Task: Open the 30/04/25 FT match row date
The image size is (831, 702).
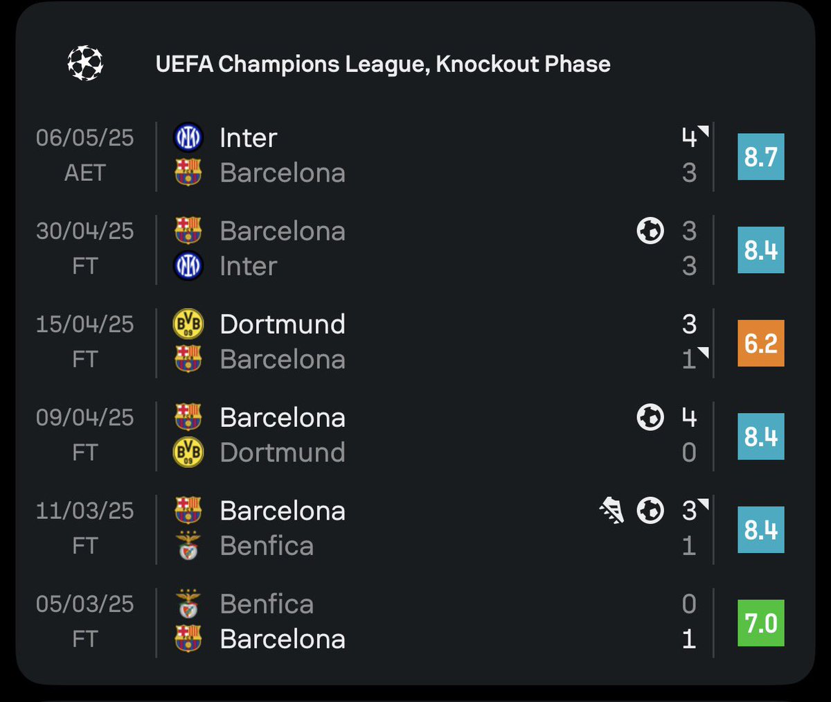Action: 84,248
